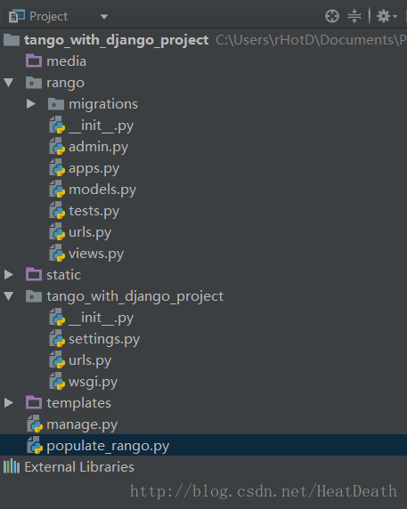The height and width of the screenshot is (509, 407).
Task: Select the templates folder name
Action: [78, 403]
